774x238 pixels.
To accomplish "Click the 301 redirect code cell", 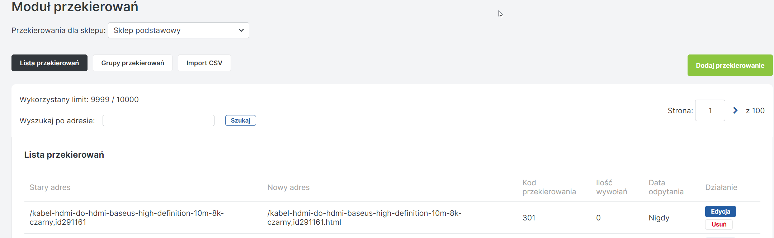I will 529,218.
